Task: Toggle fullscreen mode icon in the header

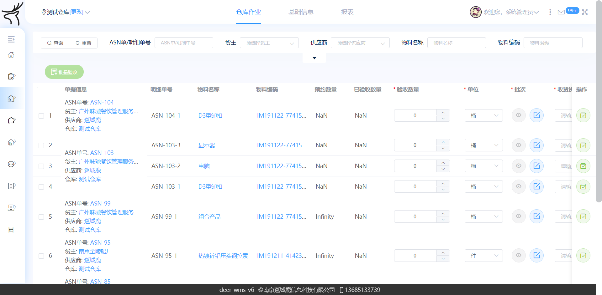Action: (585, 12)
